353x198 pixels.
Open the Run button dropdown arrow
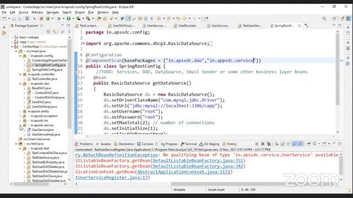click(x=73, y=19)
